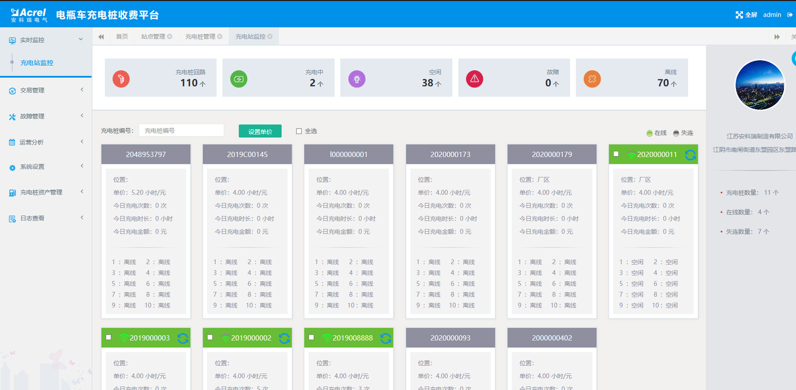Click the green 在线 legend dot
796x390 pixels.
pos(650,133)
